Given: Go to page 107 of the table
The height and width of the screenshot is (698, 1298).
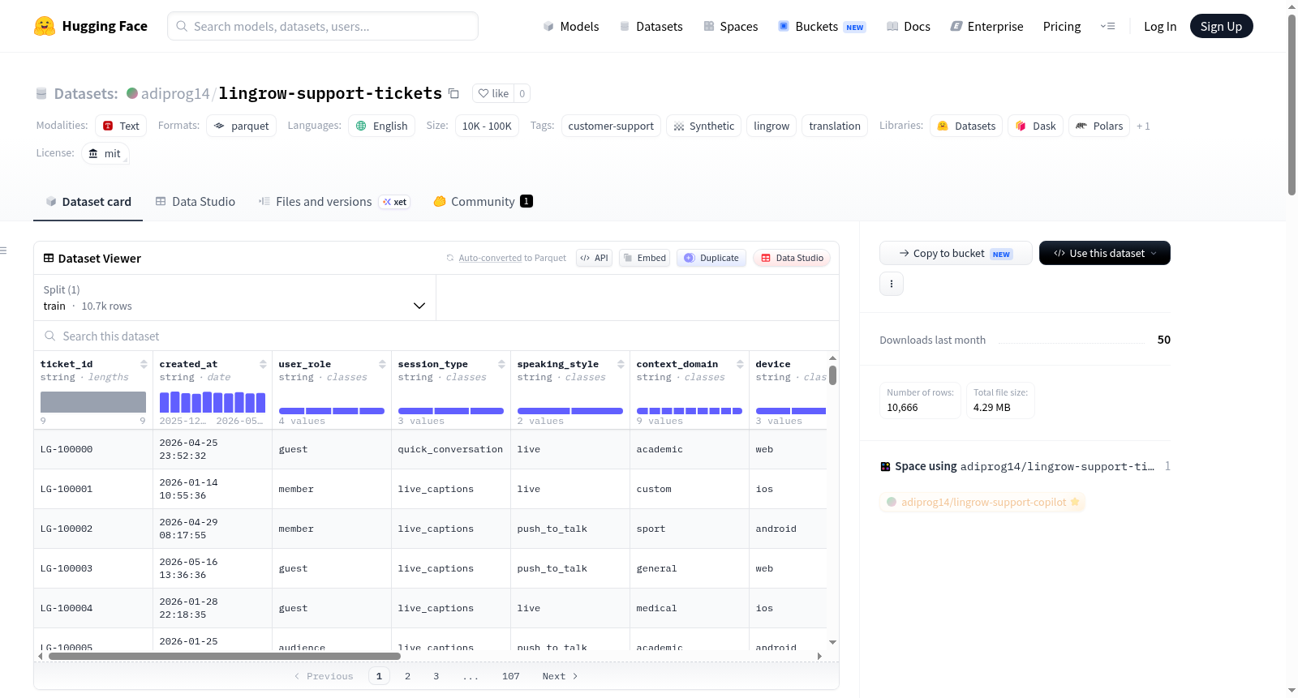Looking at the screenshot, I should pos(510,676).
